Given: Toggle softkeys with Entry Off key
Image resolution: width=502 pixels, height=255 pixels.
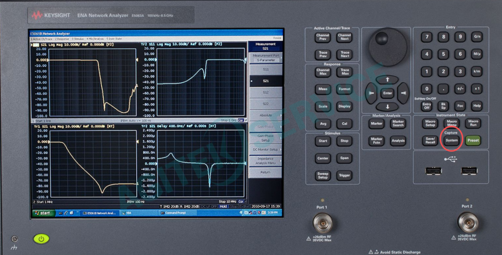Looking at the screenshot, I should pos(426,106).
